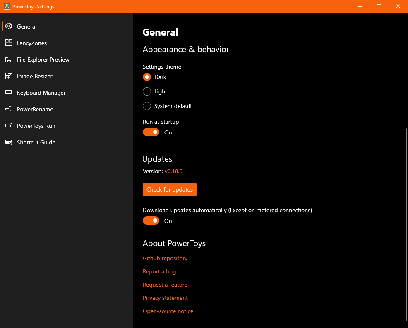Maximize the PowerToys Settings window
This screenshot has height=328, width=408.
pyautogui.click(x=379, y=6)
